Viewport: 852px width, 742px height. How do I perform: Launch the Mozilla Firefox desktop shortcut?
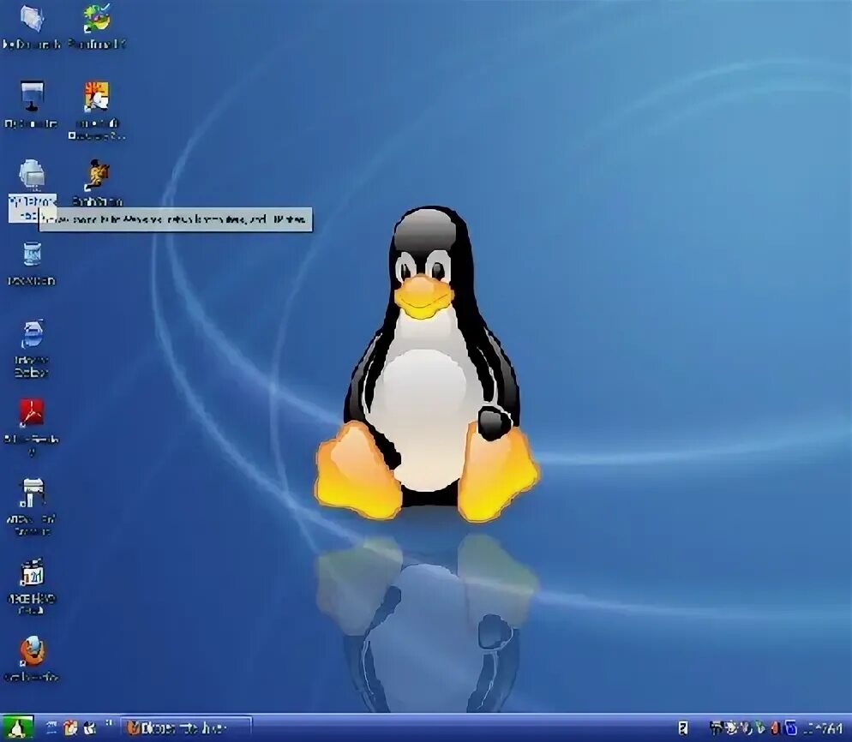32,650
